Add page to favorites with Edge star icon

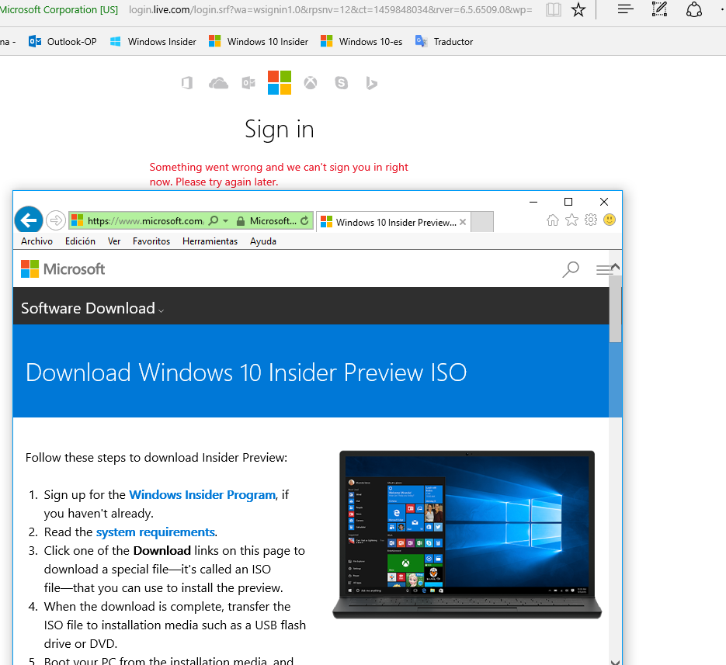click(x=578, y=10)
